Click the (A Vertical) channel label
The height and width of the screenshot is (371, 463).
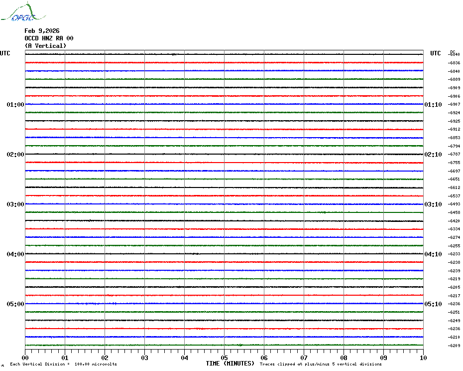45,46
